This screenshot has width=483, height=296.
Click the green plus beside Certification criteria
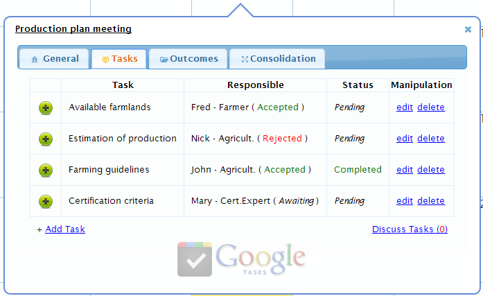[46, 202]
